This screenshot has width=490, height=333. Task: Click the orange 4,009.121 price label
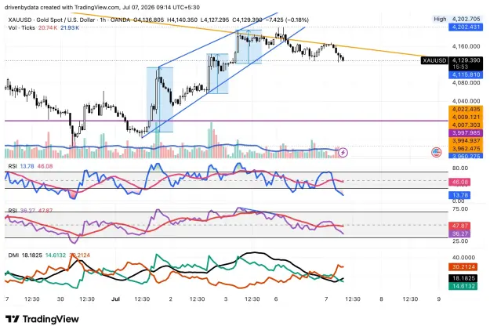click(x=466, y=118)
